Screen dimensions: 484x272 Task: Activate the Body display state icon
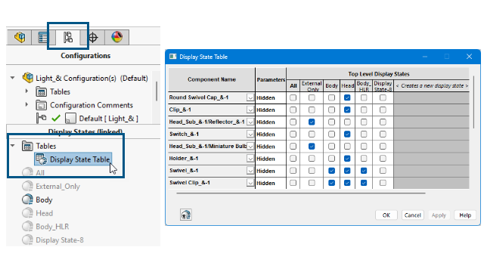27,199
